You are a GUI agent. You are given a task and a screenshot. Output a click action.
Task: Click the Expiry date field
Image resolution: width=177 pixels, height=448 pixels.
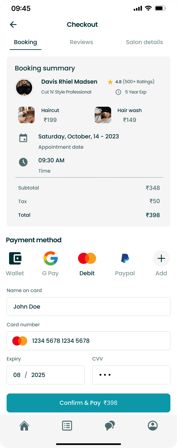click(x=46, y=375)
